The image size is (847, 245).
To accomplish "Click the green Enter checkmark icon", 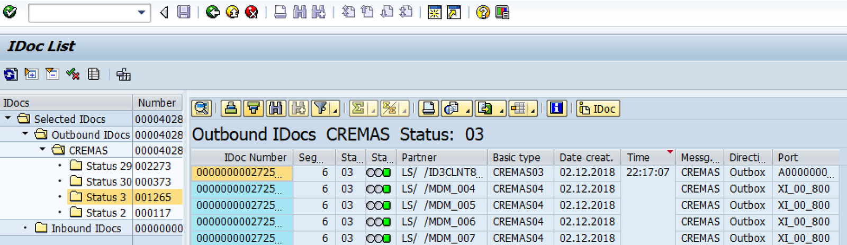I will pos(10,12).
